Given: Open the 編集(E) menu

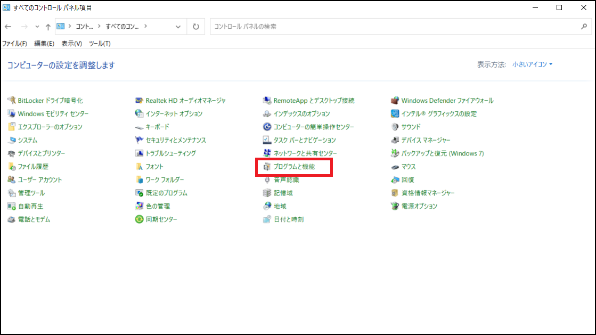Looking at the screenshot, I should click(x=44, y=43).
